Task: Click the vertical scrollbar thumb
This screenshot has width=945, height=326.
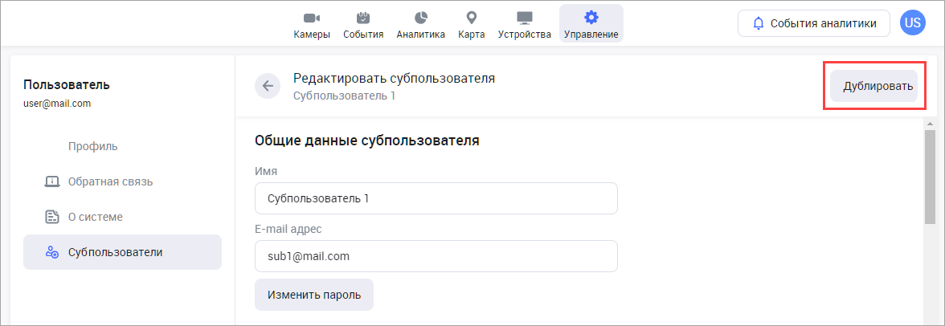Action: pyautogui.click(x=930, y=177)
